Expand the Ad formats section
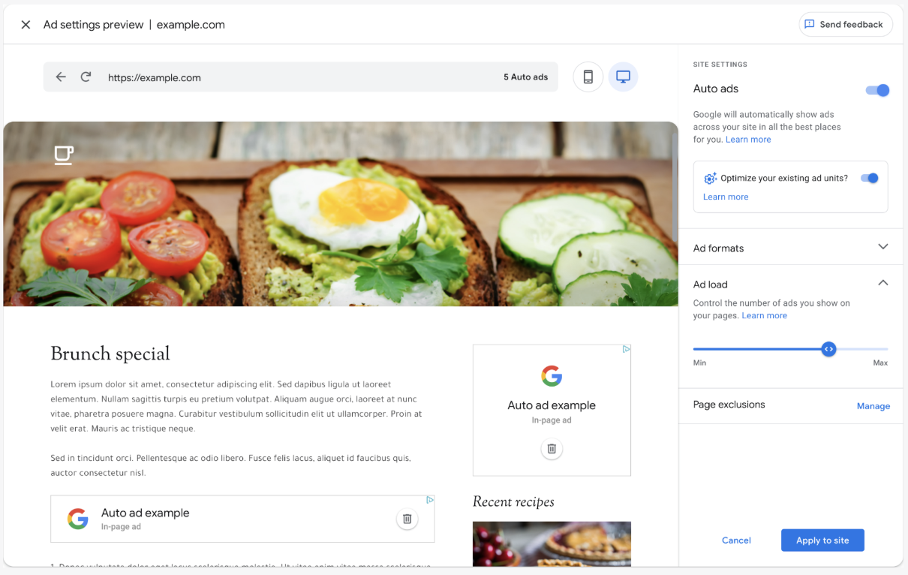The height and width of the screenshot is (575, 908). click(x=883, y=247)
